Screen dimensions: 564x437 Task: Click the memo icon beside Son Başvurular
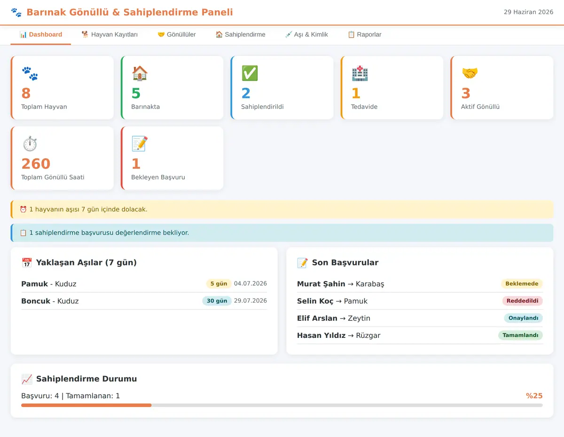[x=303, y=263]
